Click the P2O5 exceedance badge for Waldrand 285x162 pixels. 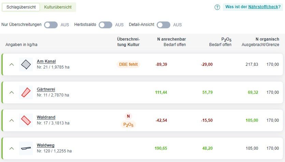coord(128,124)
